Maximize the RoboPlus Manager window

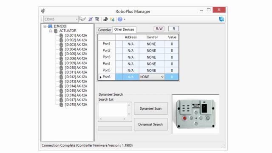point(209,10)
